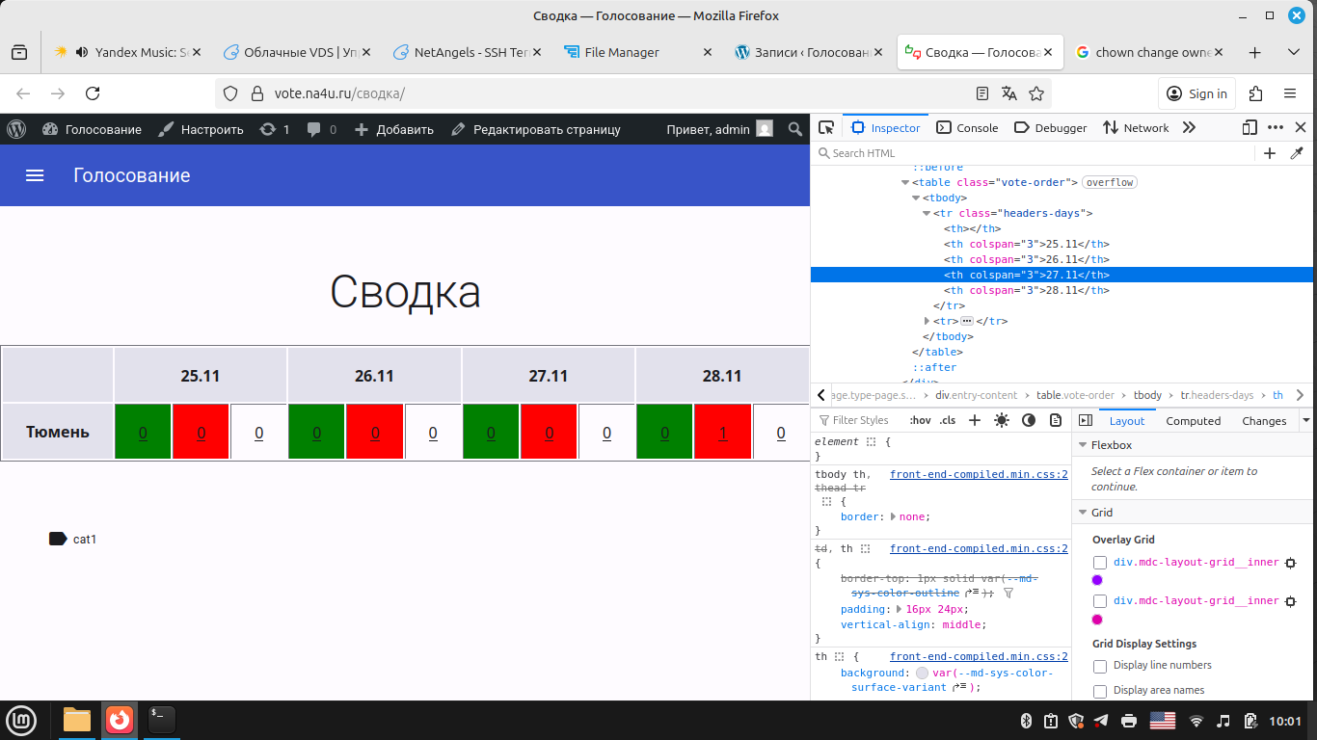Enable Display line numbers checkbox
This screenshot has width=1317, height=740.
click(1100, 666)
